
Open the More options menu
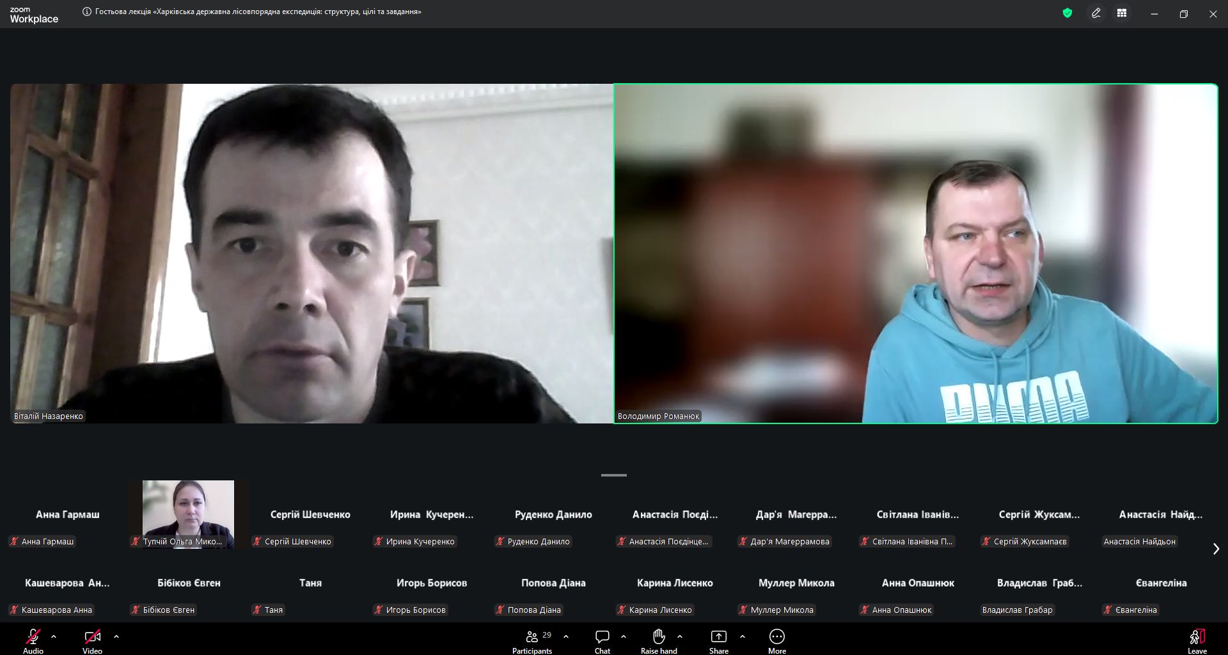point(776,640)
